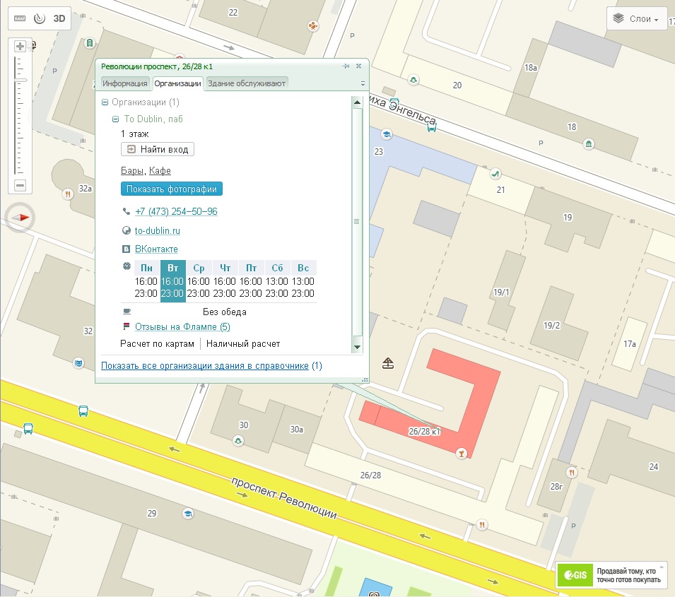Open the Кафе category link
Viewport: 675px width, 597px height.
[x=160, y=171]
